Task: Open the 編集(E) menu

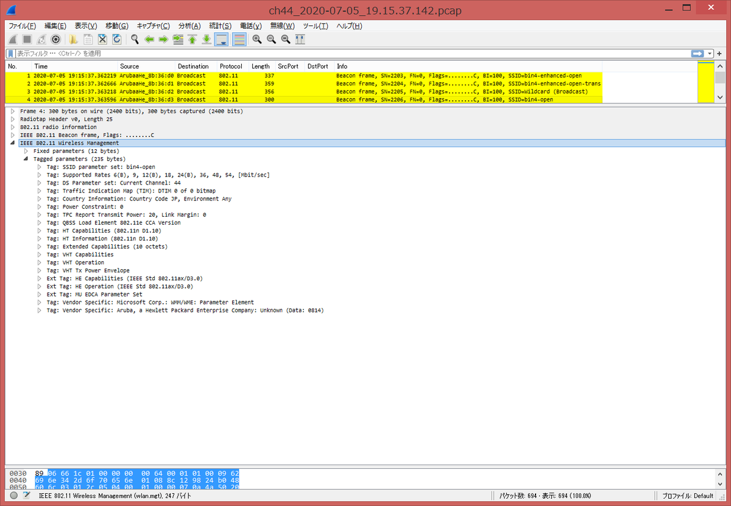Action: 55,26
